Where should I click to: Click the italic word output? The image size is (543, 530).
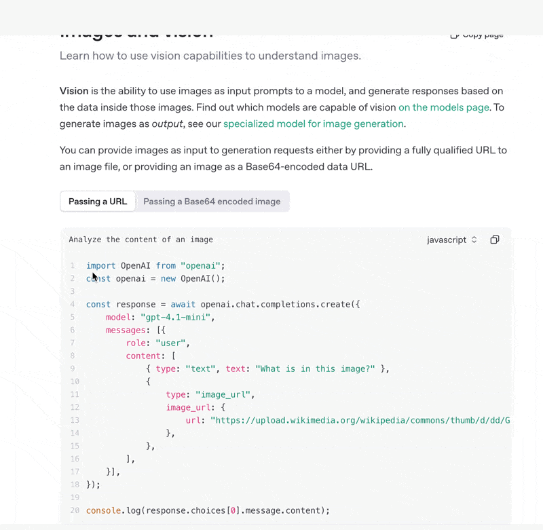click(167, 124)
